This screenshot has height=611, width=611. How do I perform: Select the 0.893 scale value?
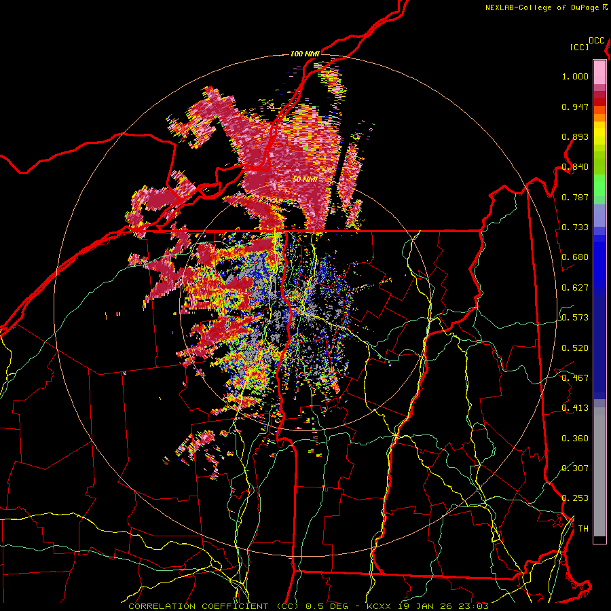click(575, 136)
